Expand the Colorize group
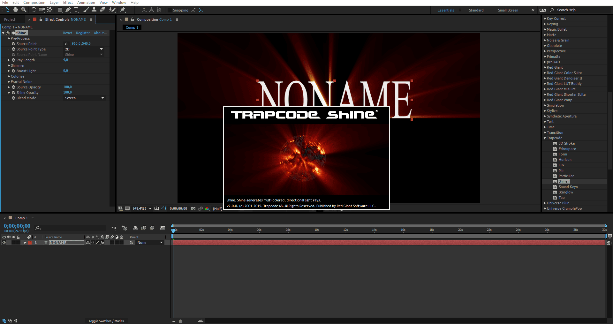613x324 pixels. (9, 76)
